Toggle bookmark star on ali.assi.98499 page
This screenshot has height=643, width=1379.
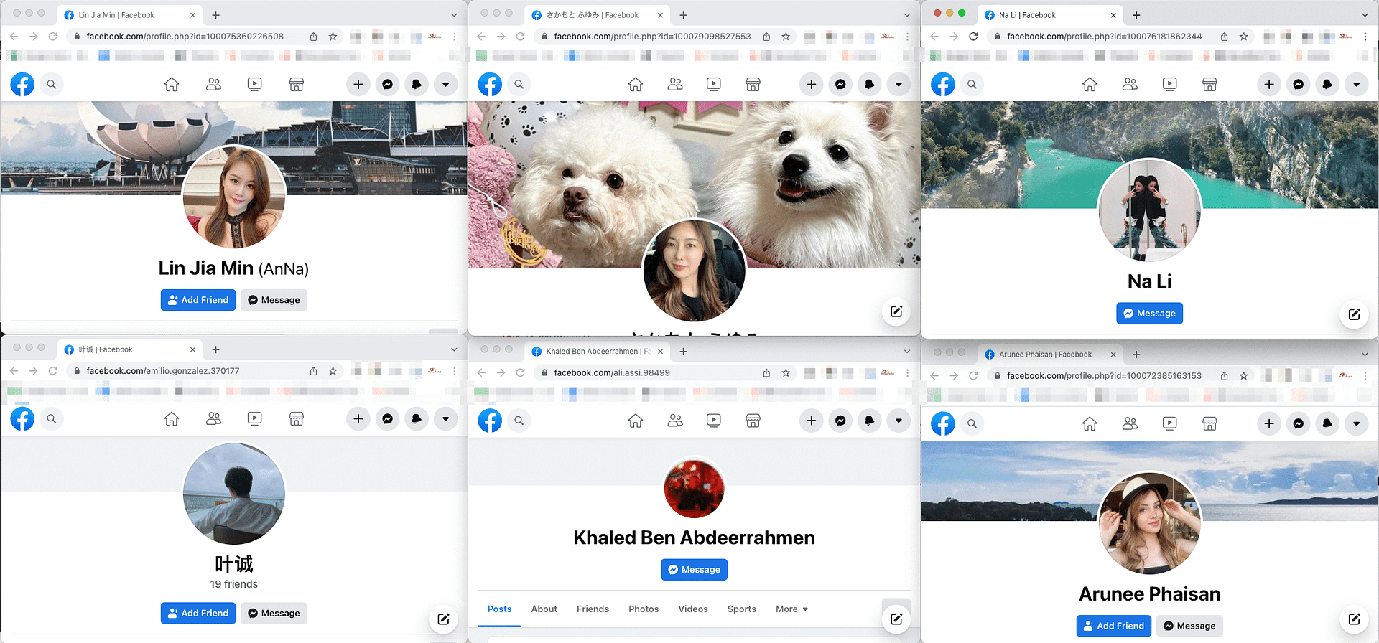(786, 373)
